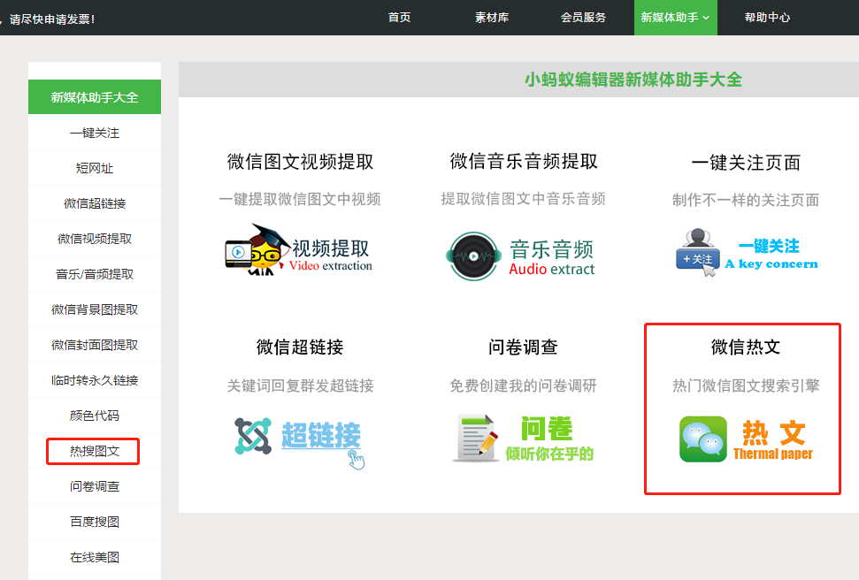Open 问卷调查 in sidebar
The height and width of the screenshot is (580, 859).
pos(95,486)
